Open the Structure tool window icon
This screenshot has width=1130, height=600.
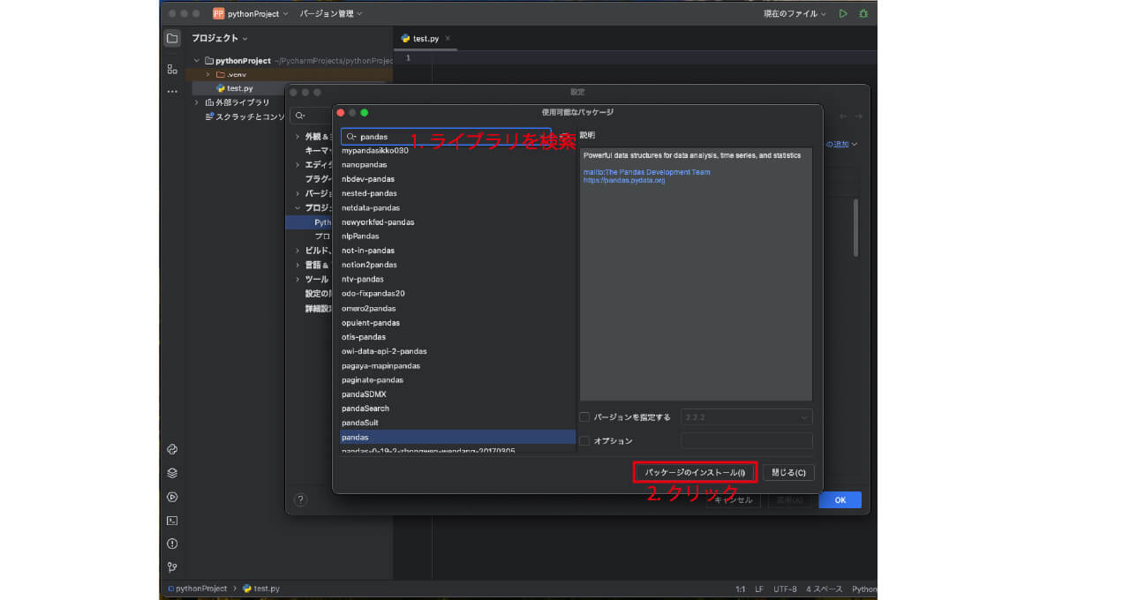tap(171, 69)
